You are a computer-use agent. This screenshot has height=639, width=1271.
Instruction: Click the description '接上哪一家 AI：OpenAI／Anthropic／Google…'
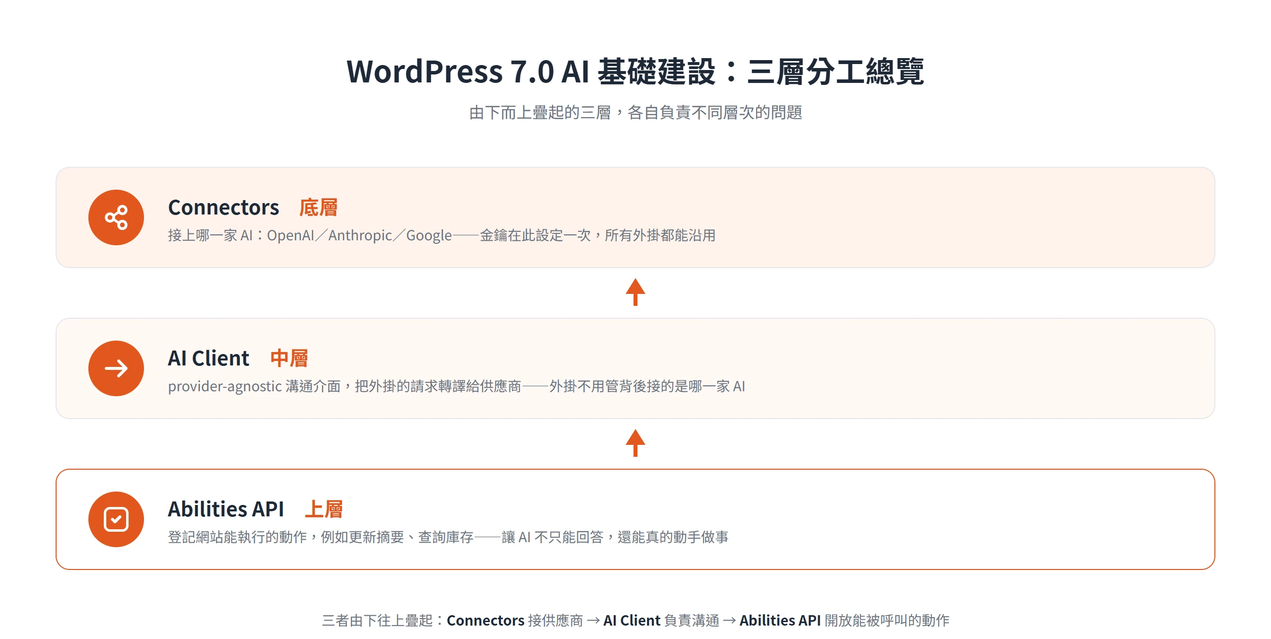(442, 235)
